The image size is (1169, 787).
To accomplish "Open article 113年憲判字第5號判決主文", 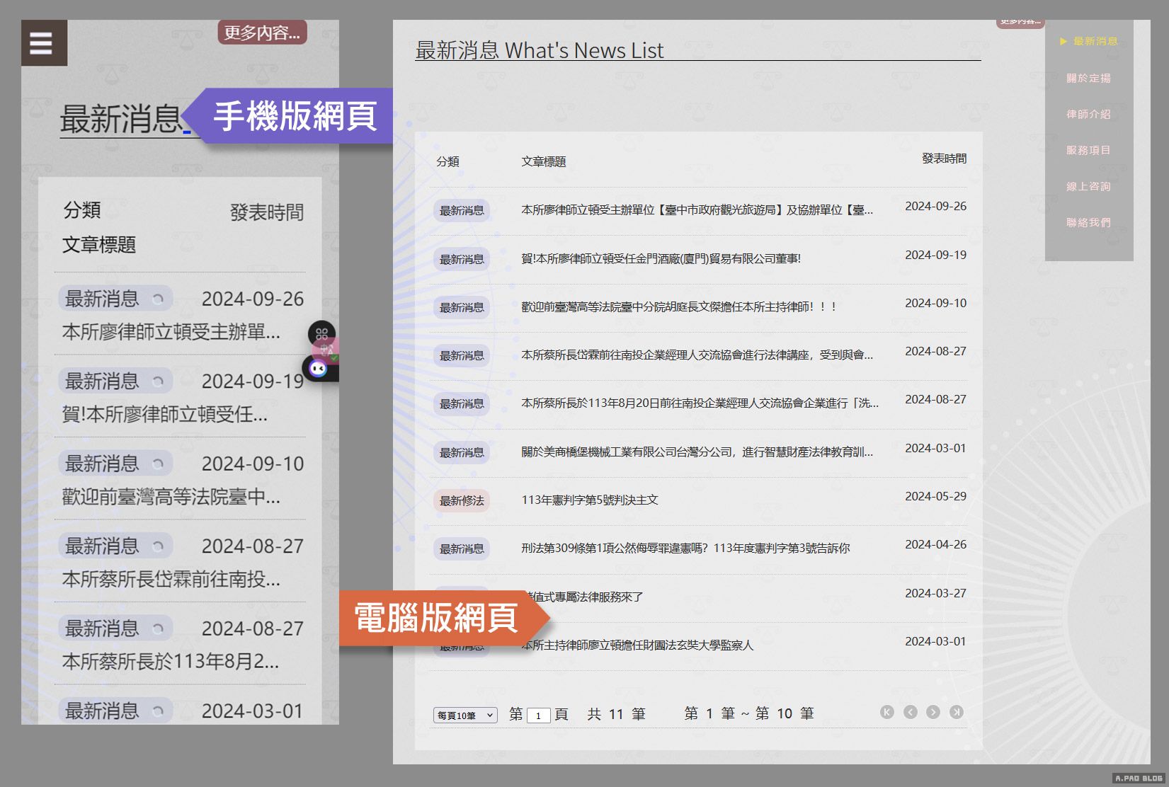I will pyautogui.click(x=589, y=500).
